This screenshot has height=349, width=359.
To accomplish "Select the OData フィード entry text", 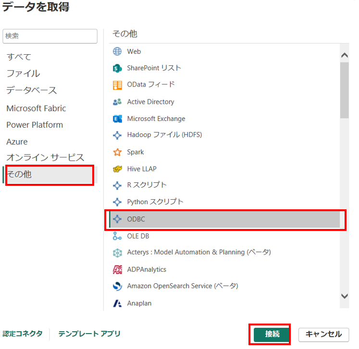I will pos(151,84).
